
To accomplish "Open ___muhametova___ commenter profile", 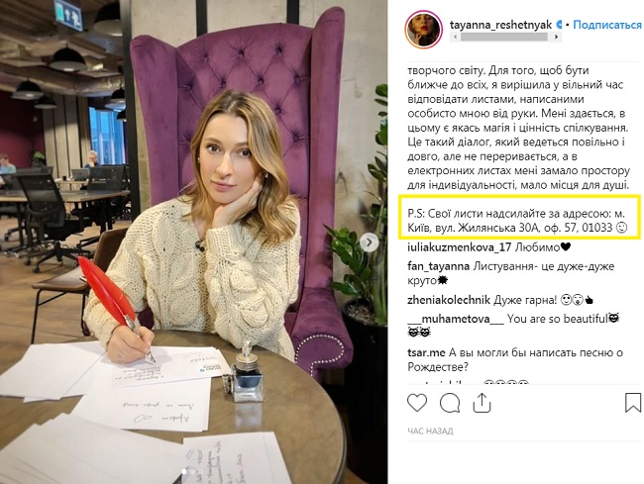I will click(x=456, y=319).
